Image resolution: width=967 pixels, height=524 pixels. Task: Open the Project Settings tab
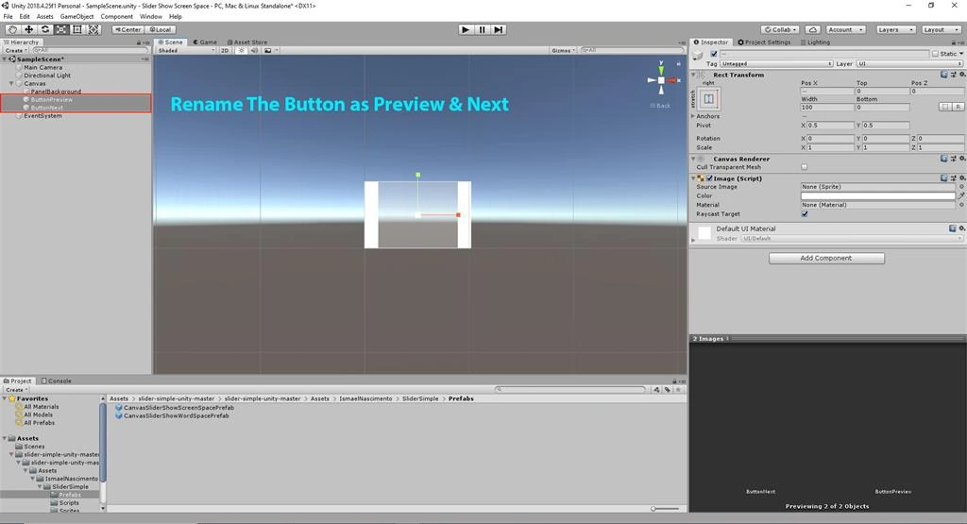[764, 42]
